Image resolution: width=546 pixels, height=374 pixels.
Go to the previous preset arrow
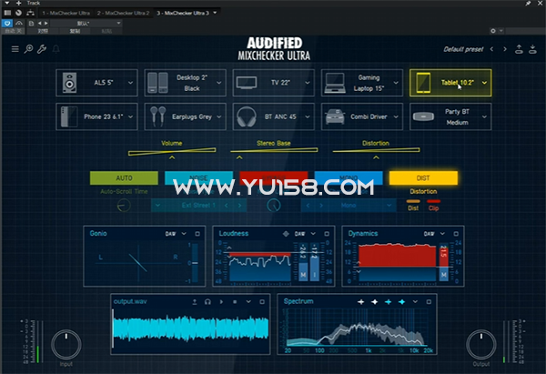pyautogui.click(x=491, y=49)
